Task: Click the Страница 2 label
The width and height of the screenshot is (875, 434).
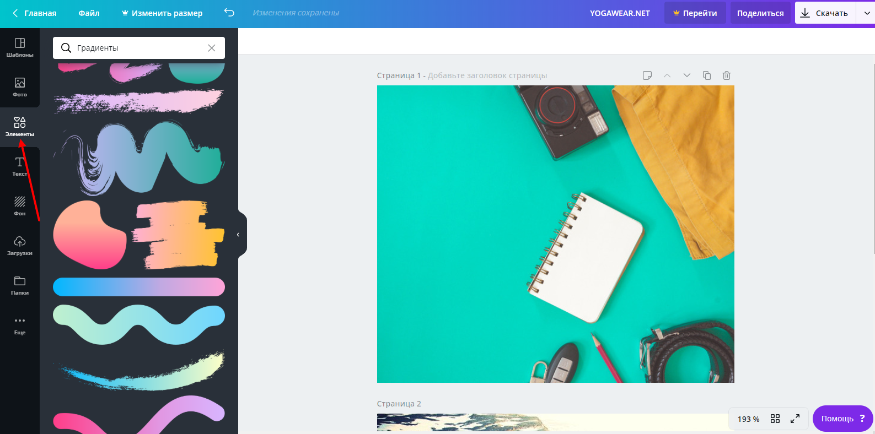Action: pos(399,404)
